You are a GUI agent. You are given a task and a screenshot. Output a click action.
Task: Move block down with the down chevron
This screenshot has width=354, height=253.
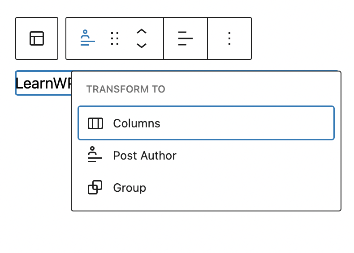(142, 46)
